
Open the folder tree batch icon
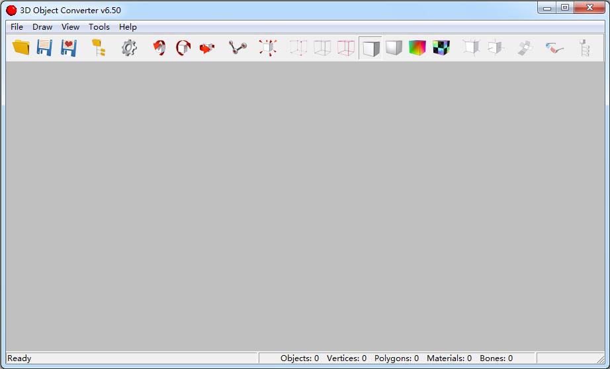pos(99,48)
